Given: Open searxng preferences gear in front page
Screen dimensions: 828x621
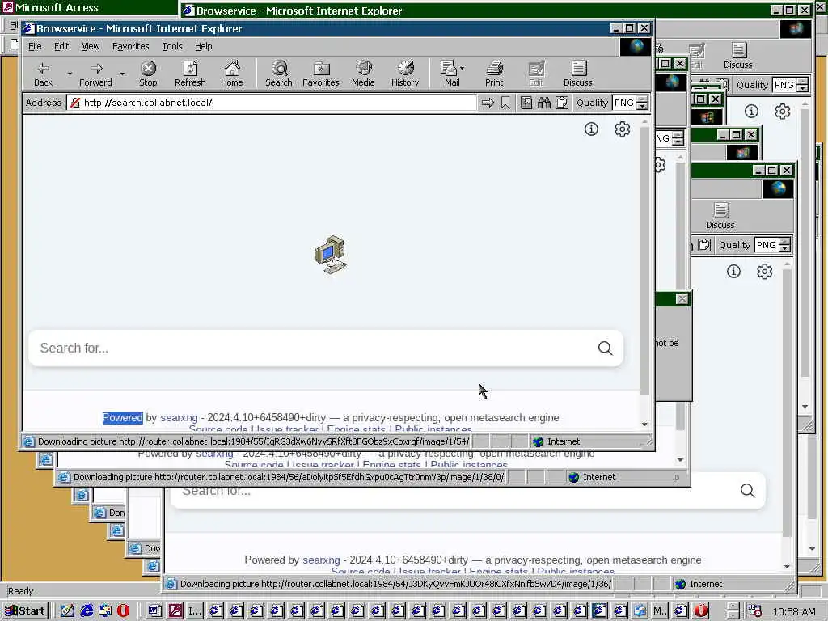Looking at the screenshot, I should point(622,129).
